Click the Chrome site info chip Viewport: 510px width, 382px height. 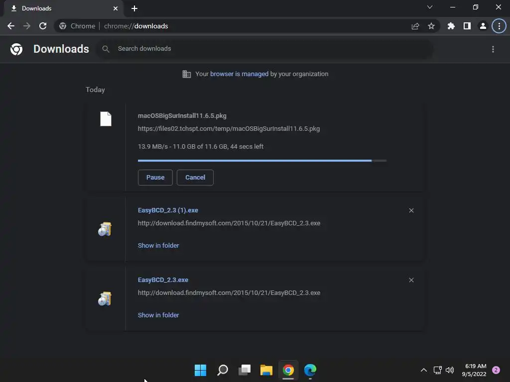(x=77, y=26)
